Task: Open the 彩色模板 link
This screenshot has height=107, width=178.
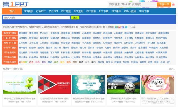Action: pyautogui.click(x=23, y=62)
